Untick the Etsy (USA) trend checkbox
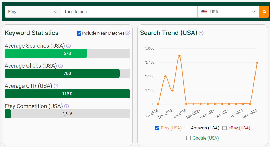Screen dimensions: 270x147 point(157,128)
